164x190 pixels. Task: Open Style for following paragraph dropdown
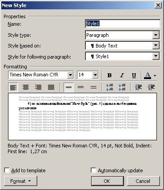pos(156,56)
